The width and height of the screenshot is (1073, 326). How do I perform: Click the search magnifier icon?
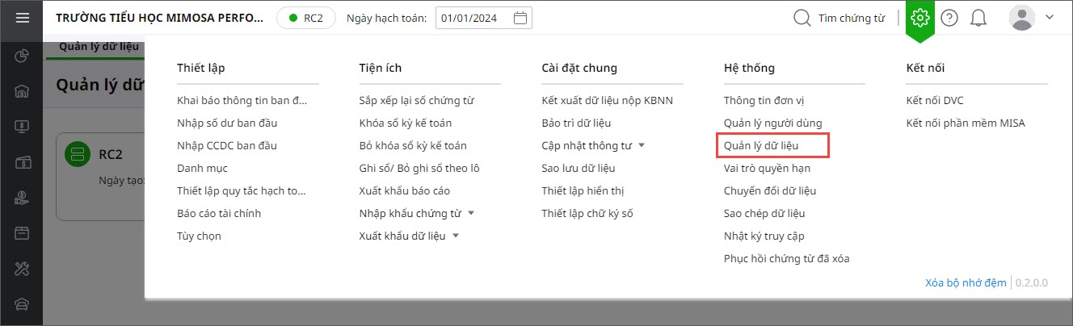tap(802, 18)
